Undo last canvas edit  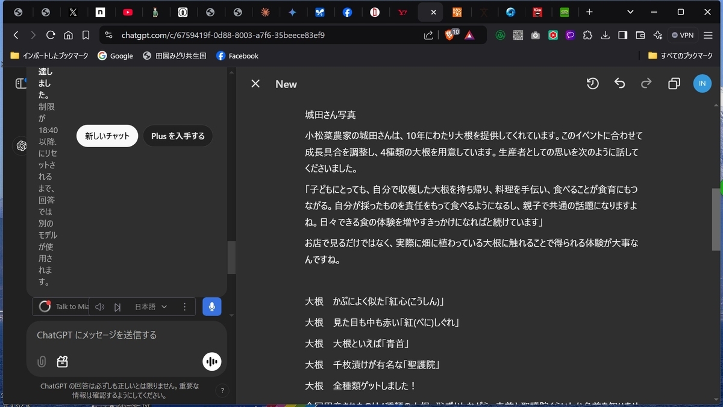pyautogui.click(x=620, y=84)
